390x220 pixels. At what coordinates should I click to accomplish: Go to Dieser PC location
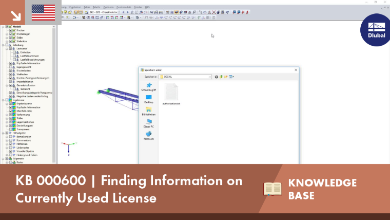coord(149,123)
